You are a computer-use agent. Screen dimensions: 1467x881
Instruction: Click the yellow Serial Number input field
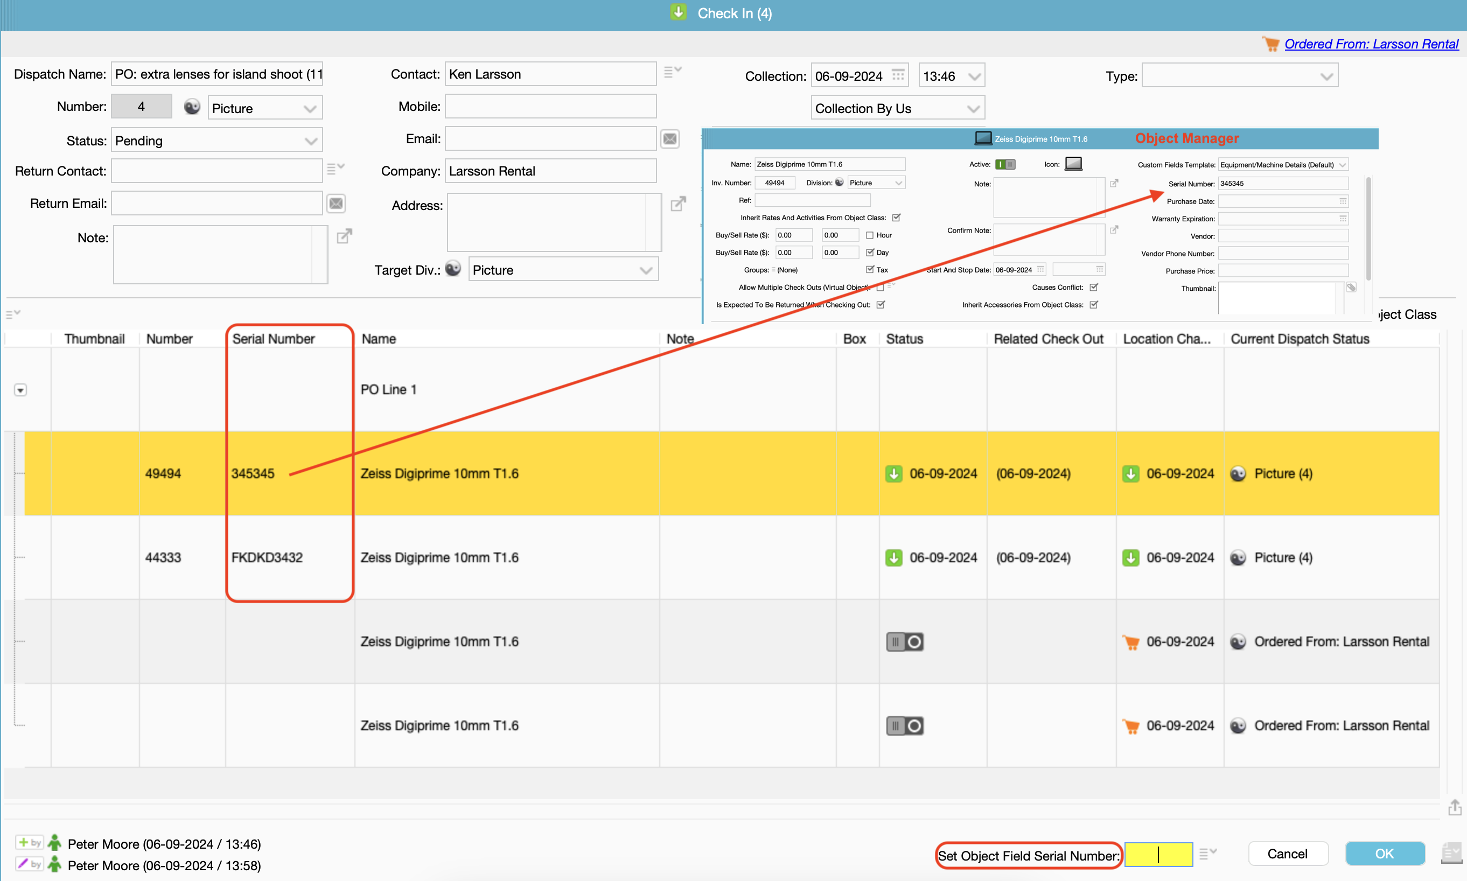pos(1158,854)
